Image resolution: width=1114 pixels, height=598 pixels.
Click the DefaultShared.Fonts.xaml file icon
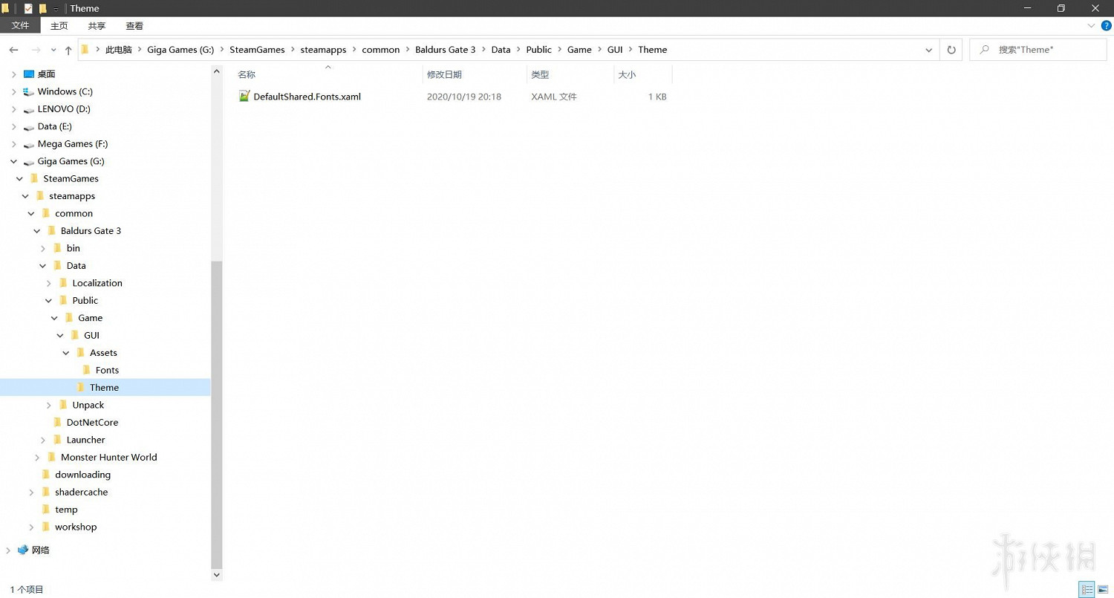pyautogui.click(x=244, y=97)
